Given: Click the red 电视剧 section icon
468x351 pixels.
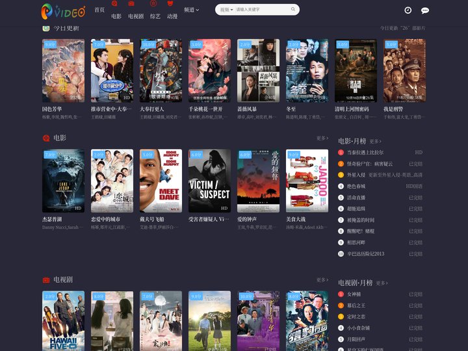Looking at the screenshot, I should tap(46, 280).
